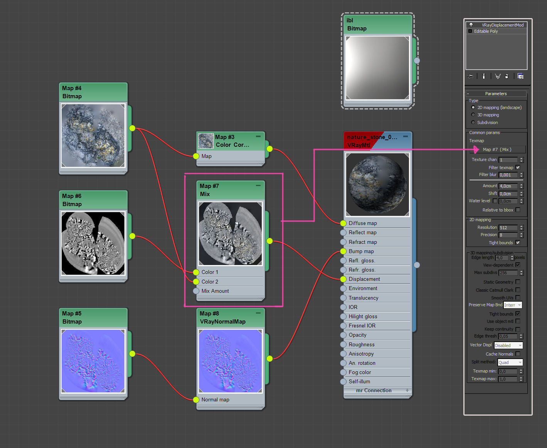Click Environment input socket
The width and height of the screenshot is (547, 448).
tap(343, 288)
